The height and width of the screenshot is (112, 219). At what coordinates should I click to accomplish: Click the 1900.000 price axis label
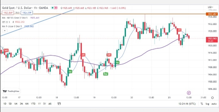(212, 82)
